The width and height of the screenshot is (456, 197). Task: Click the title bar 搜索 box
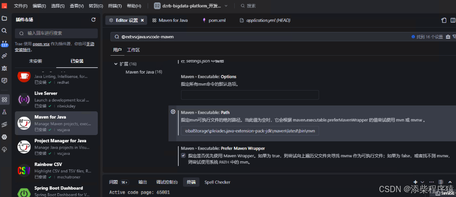(249, 6)
